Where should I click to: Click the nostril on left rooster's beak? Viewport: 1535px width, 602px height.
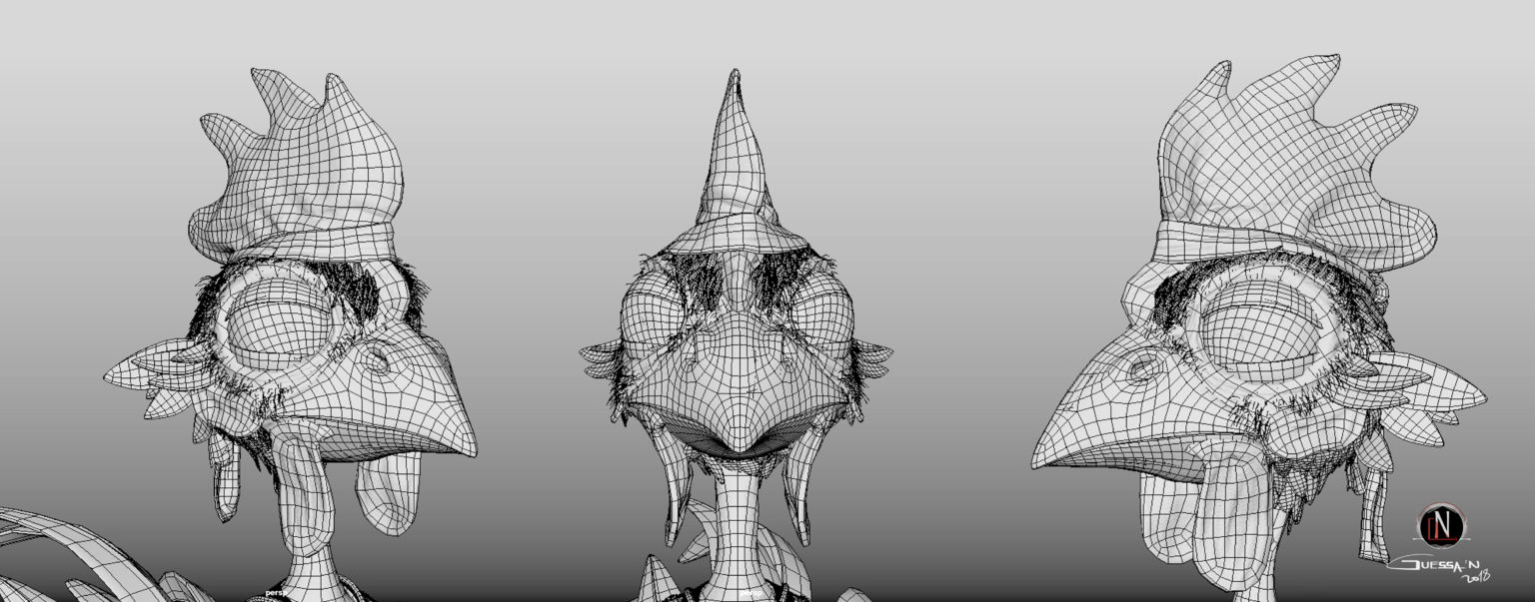tap(378, 358)
